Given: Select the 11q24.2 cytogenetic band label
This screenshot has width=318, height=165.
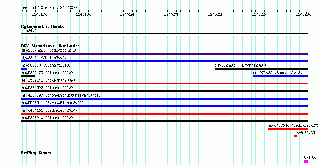Looking at the screenshot, I should [x=29, y=31].
